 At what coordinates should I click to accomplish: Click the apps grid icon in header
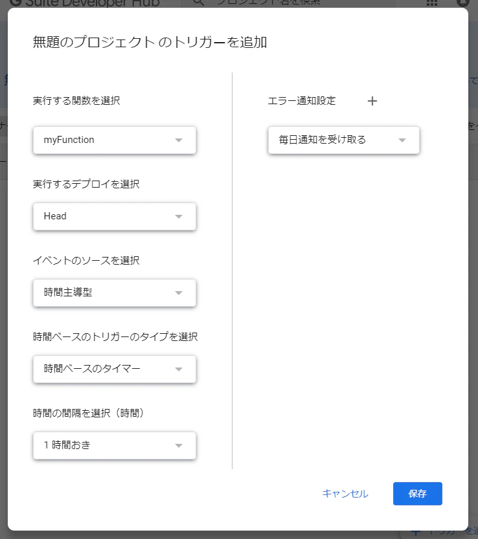click(431, 3)
